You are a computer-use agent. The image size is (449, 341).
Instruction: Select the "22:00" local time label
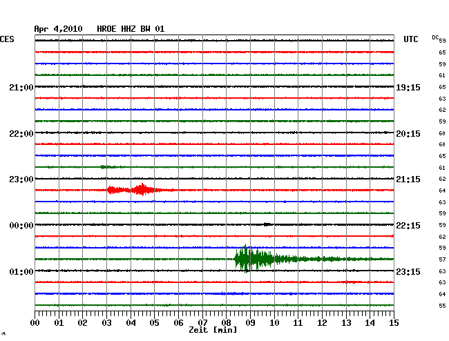(21, 134)
